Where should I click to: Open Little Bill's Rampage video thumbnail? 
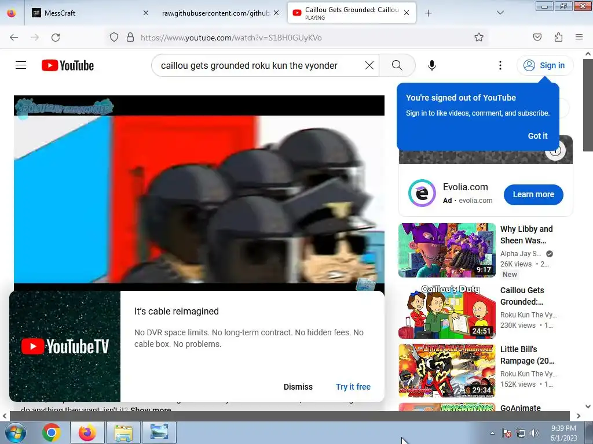point(446,371)
